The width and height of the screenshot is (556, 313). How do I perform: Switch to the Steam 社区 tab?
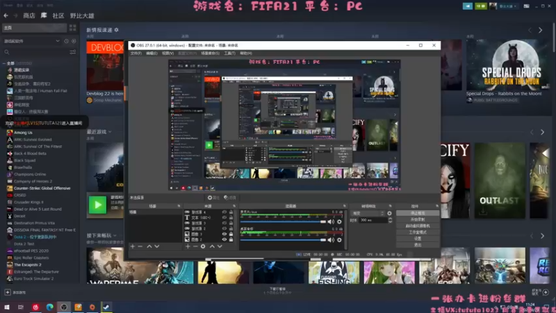(58, 15)
